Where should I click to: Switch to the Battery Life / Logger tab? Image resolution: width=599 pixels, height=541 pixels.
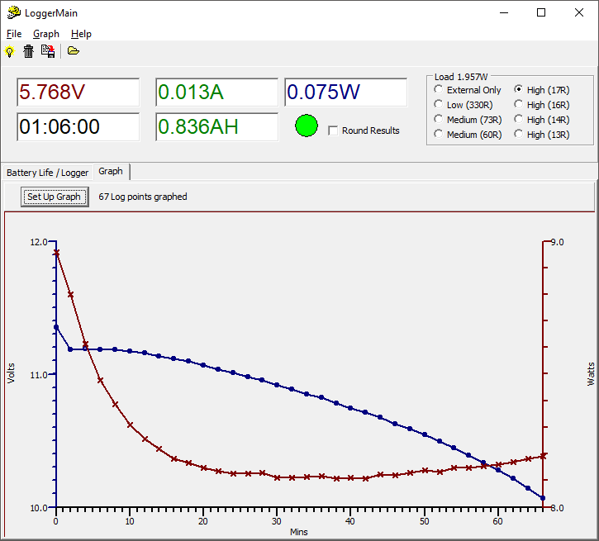pos(47,173)
